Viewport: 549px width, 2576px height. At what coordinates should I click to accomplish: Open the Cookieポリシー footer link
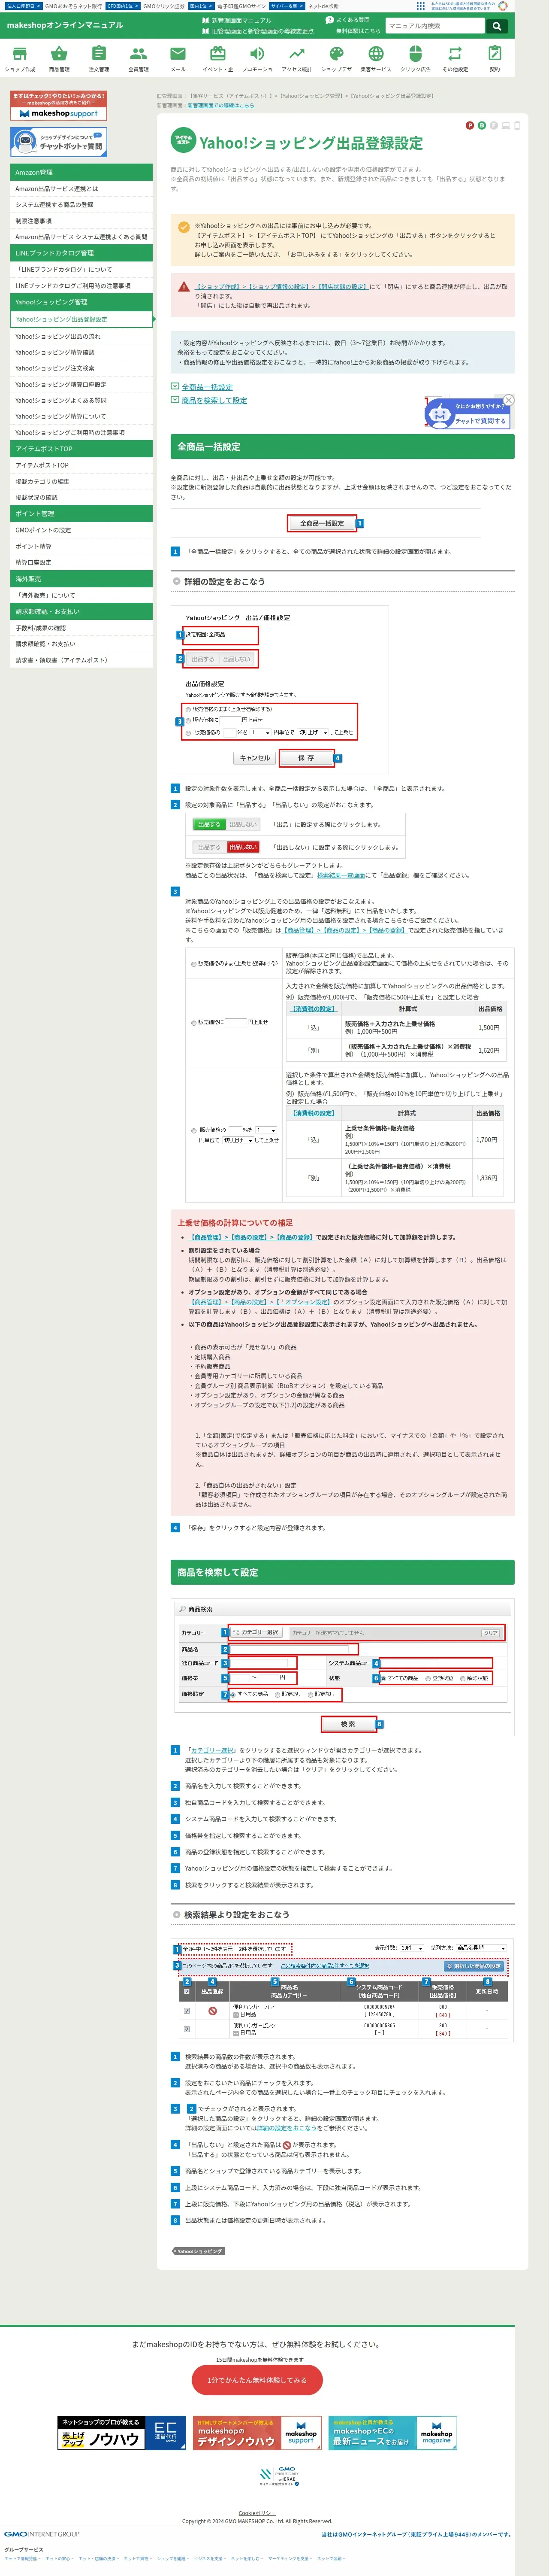click(256, 2513)
